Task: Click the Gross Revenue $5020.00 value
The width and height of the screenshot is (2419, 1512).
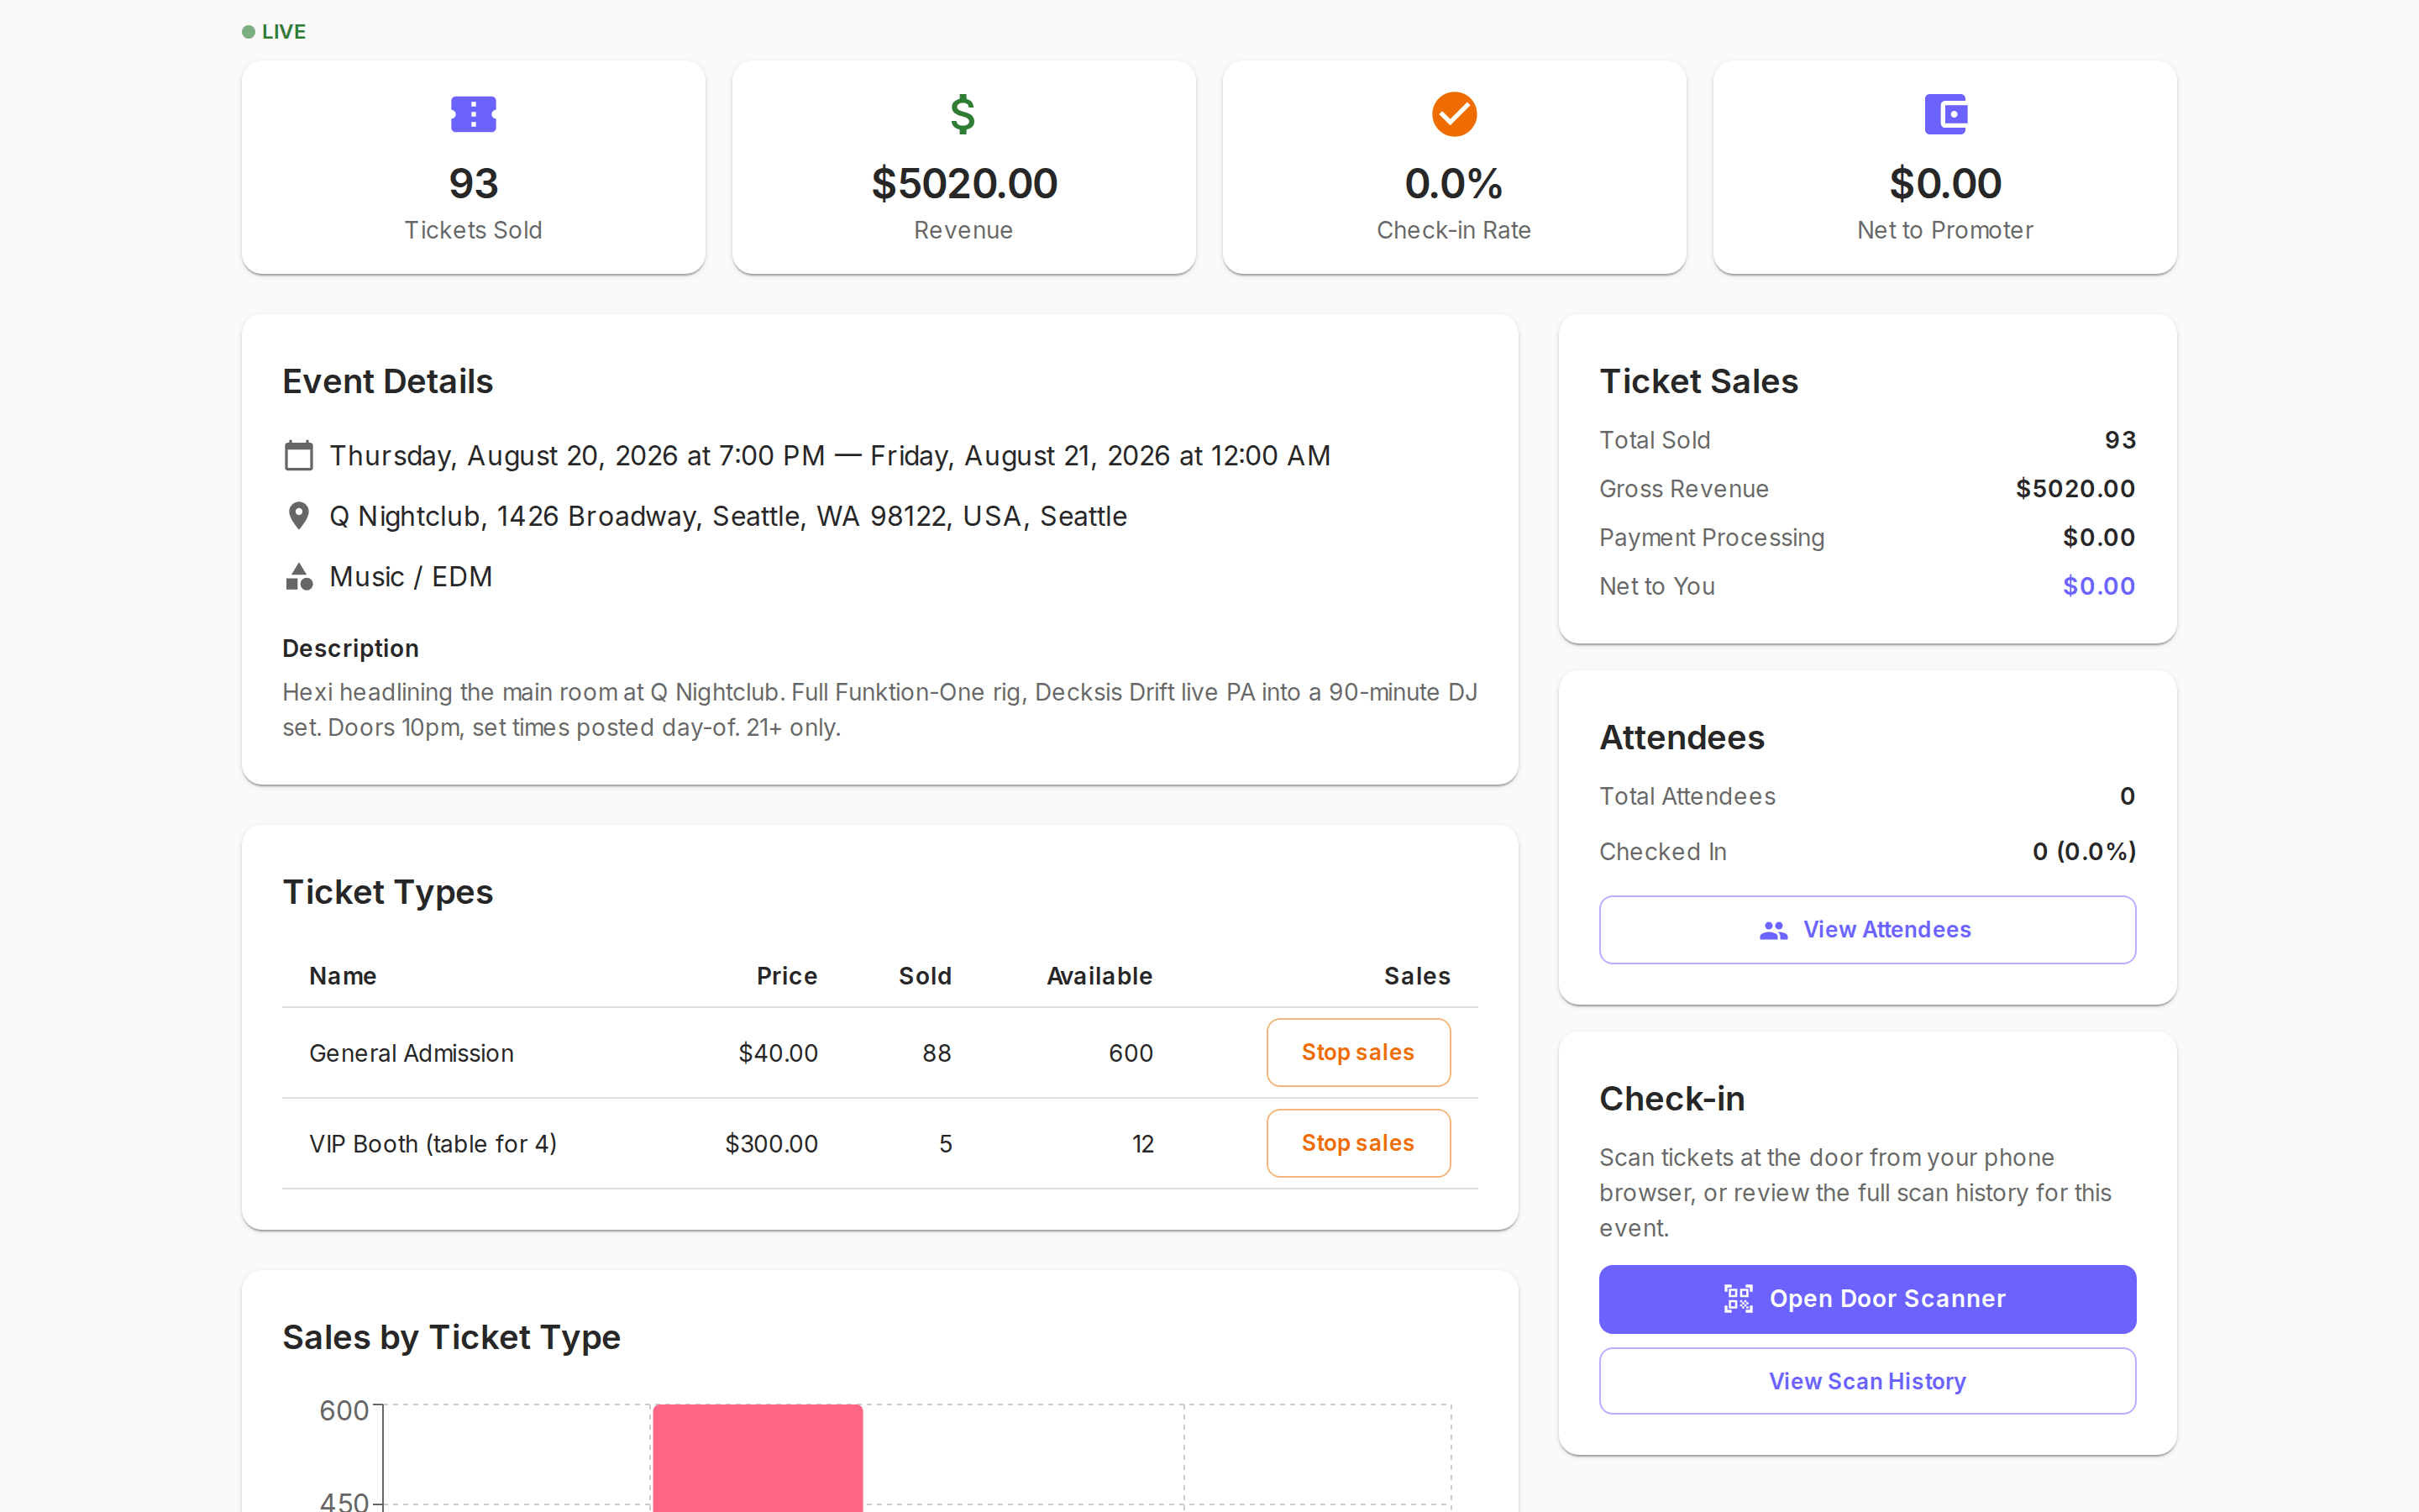Action: 2075,489
